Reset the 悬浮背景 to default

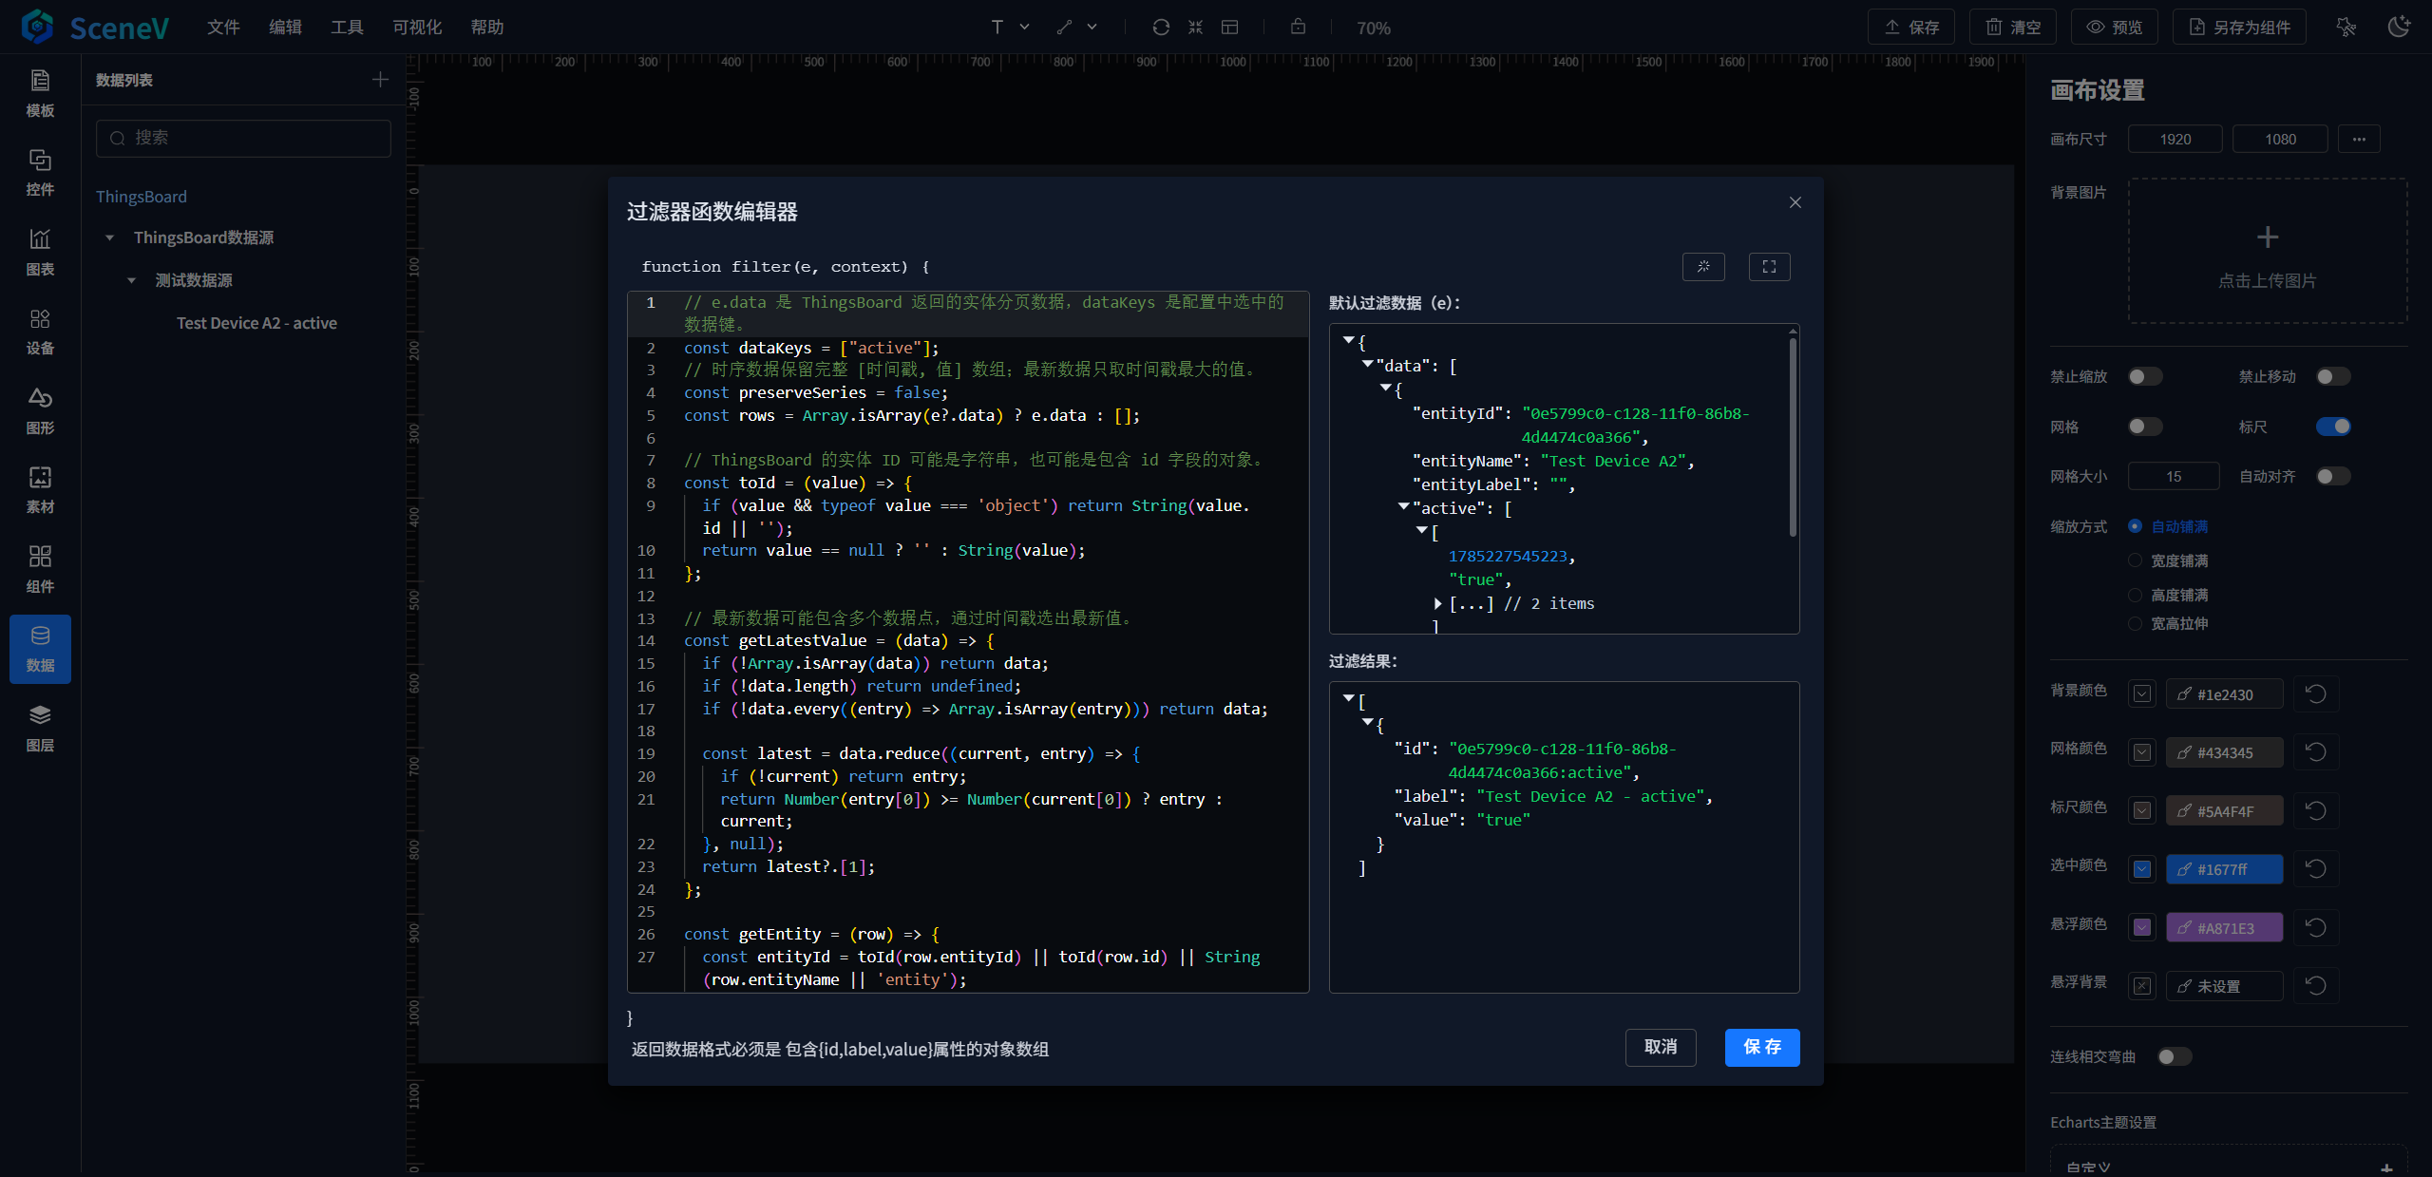tap(2316, 986)
